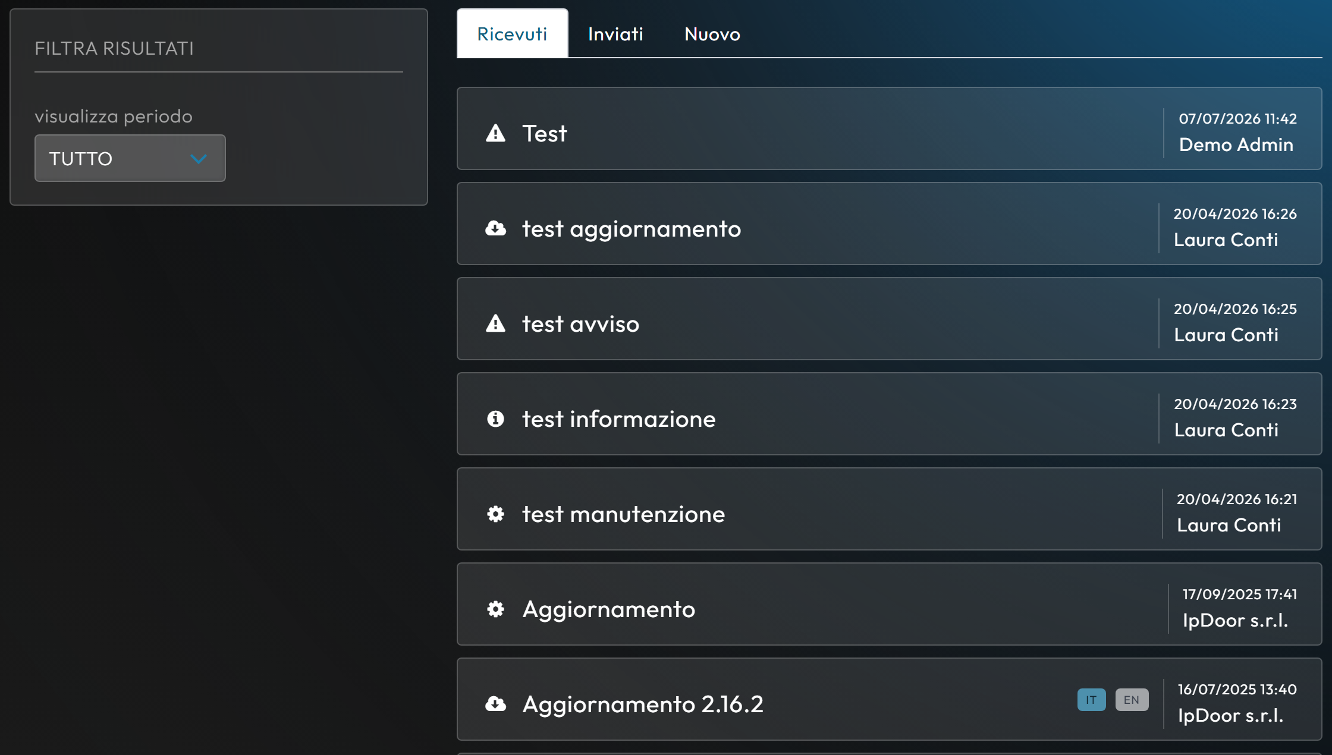The width and height of the screenshot is (1332, 755).
Task: Click the warning triangle icon beside Test
Action: pyautogui.click(x=495, y=133)
